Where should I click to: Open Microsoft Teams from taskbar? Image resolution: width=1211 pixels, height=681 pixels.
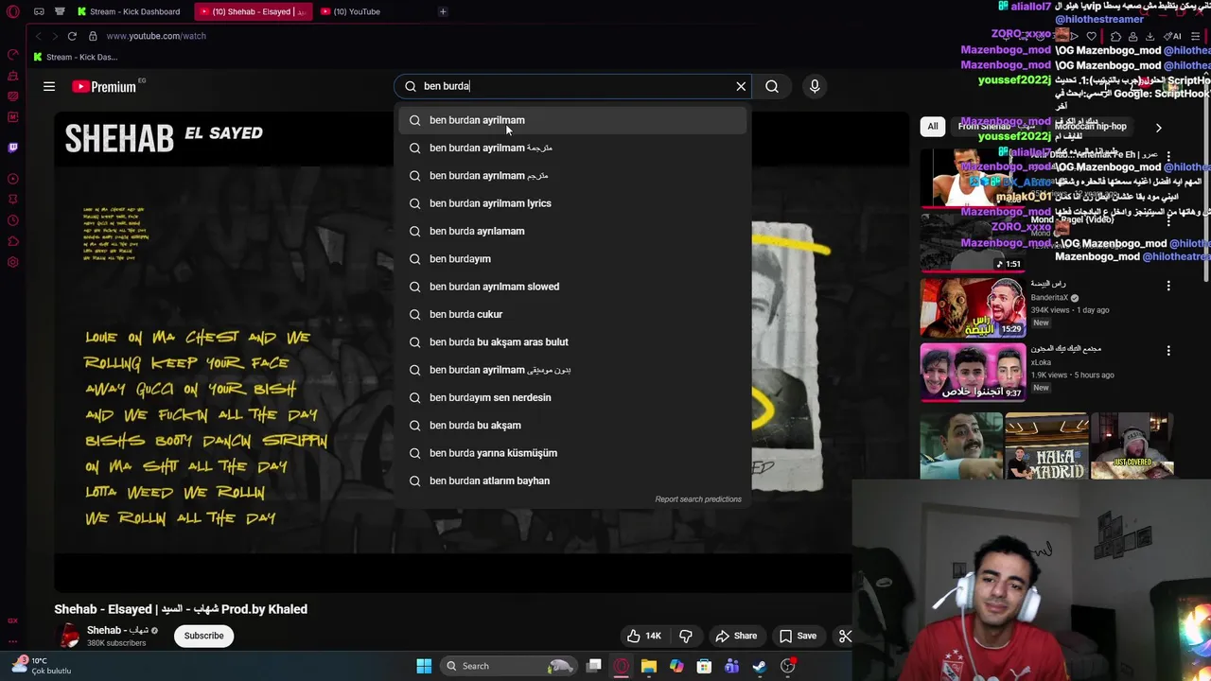point(731,666)
